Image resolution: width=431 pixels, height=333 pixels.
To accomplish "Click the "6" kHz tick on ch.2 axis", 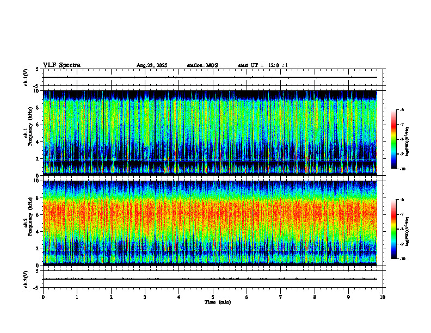I will click(x=38, y=215).
